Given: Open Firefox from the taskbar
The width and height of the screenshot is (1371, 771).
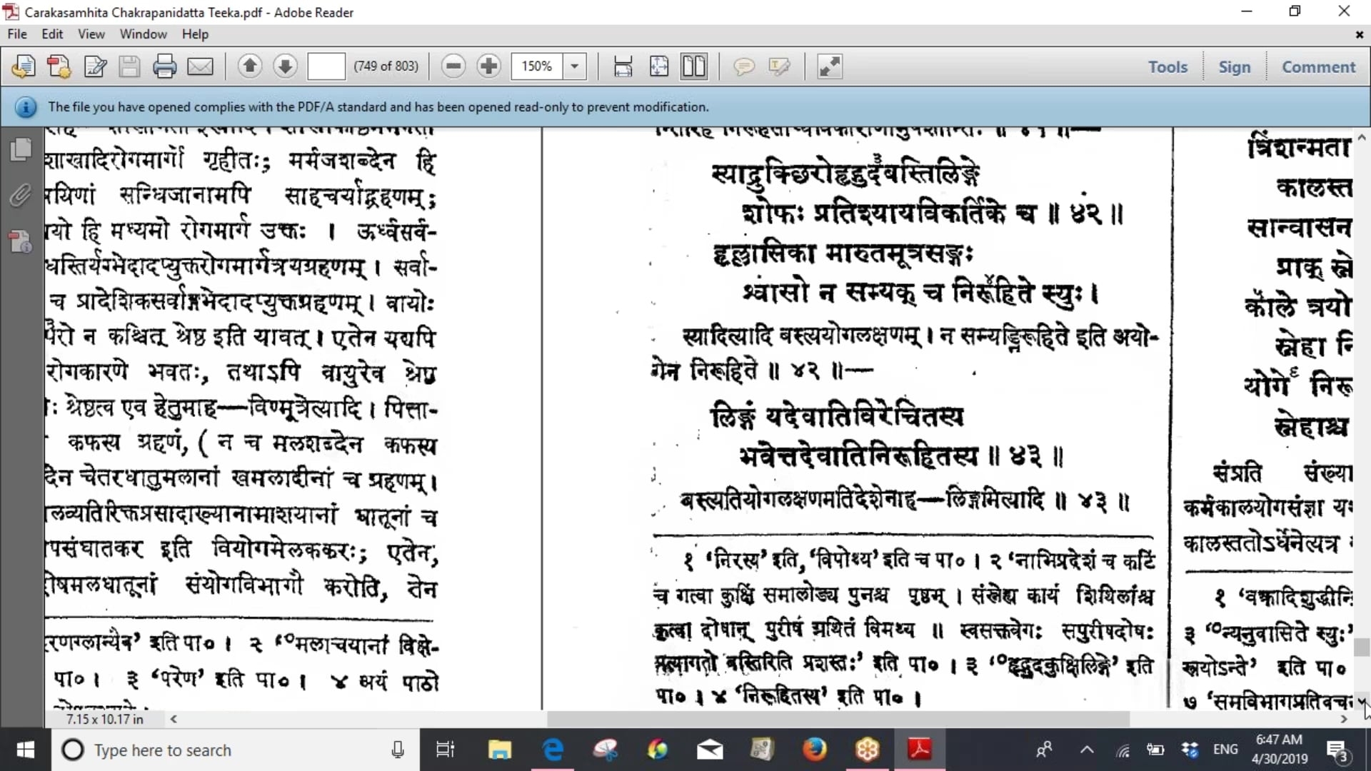Looking at the screenshot, I should pos(815,750).
